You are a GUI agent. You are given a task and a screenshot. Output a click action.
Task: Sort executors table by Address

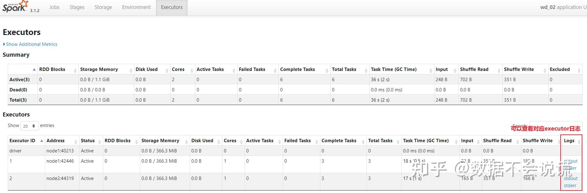point(56,141)
